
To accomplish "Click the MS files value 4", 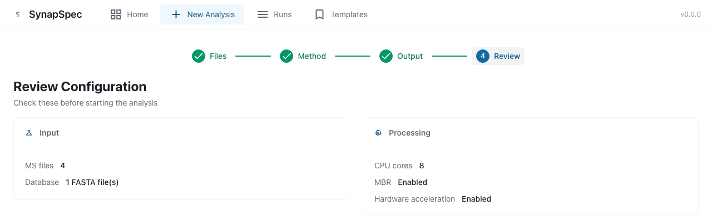I will pyautogui.click(x=63, y=166).
